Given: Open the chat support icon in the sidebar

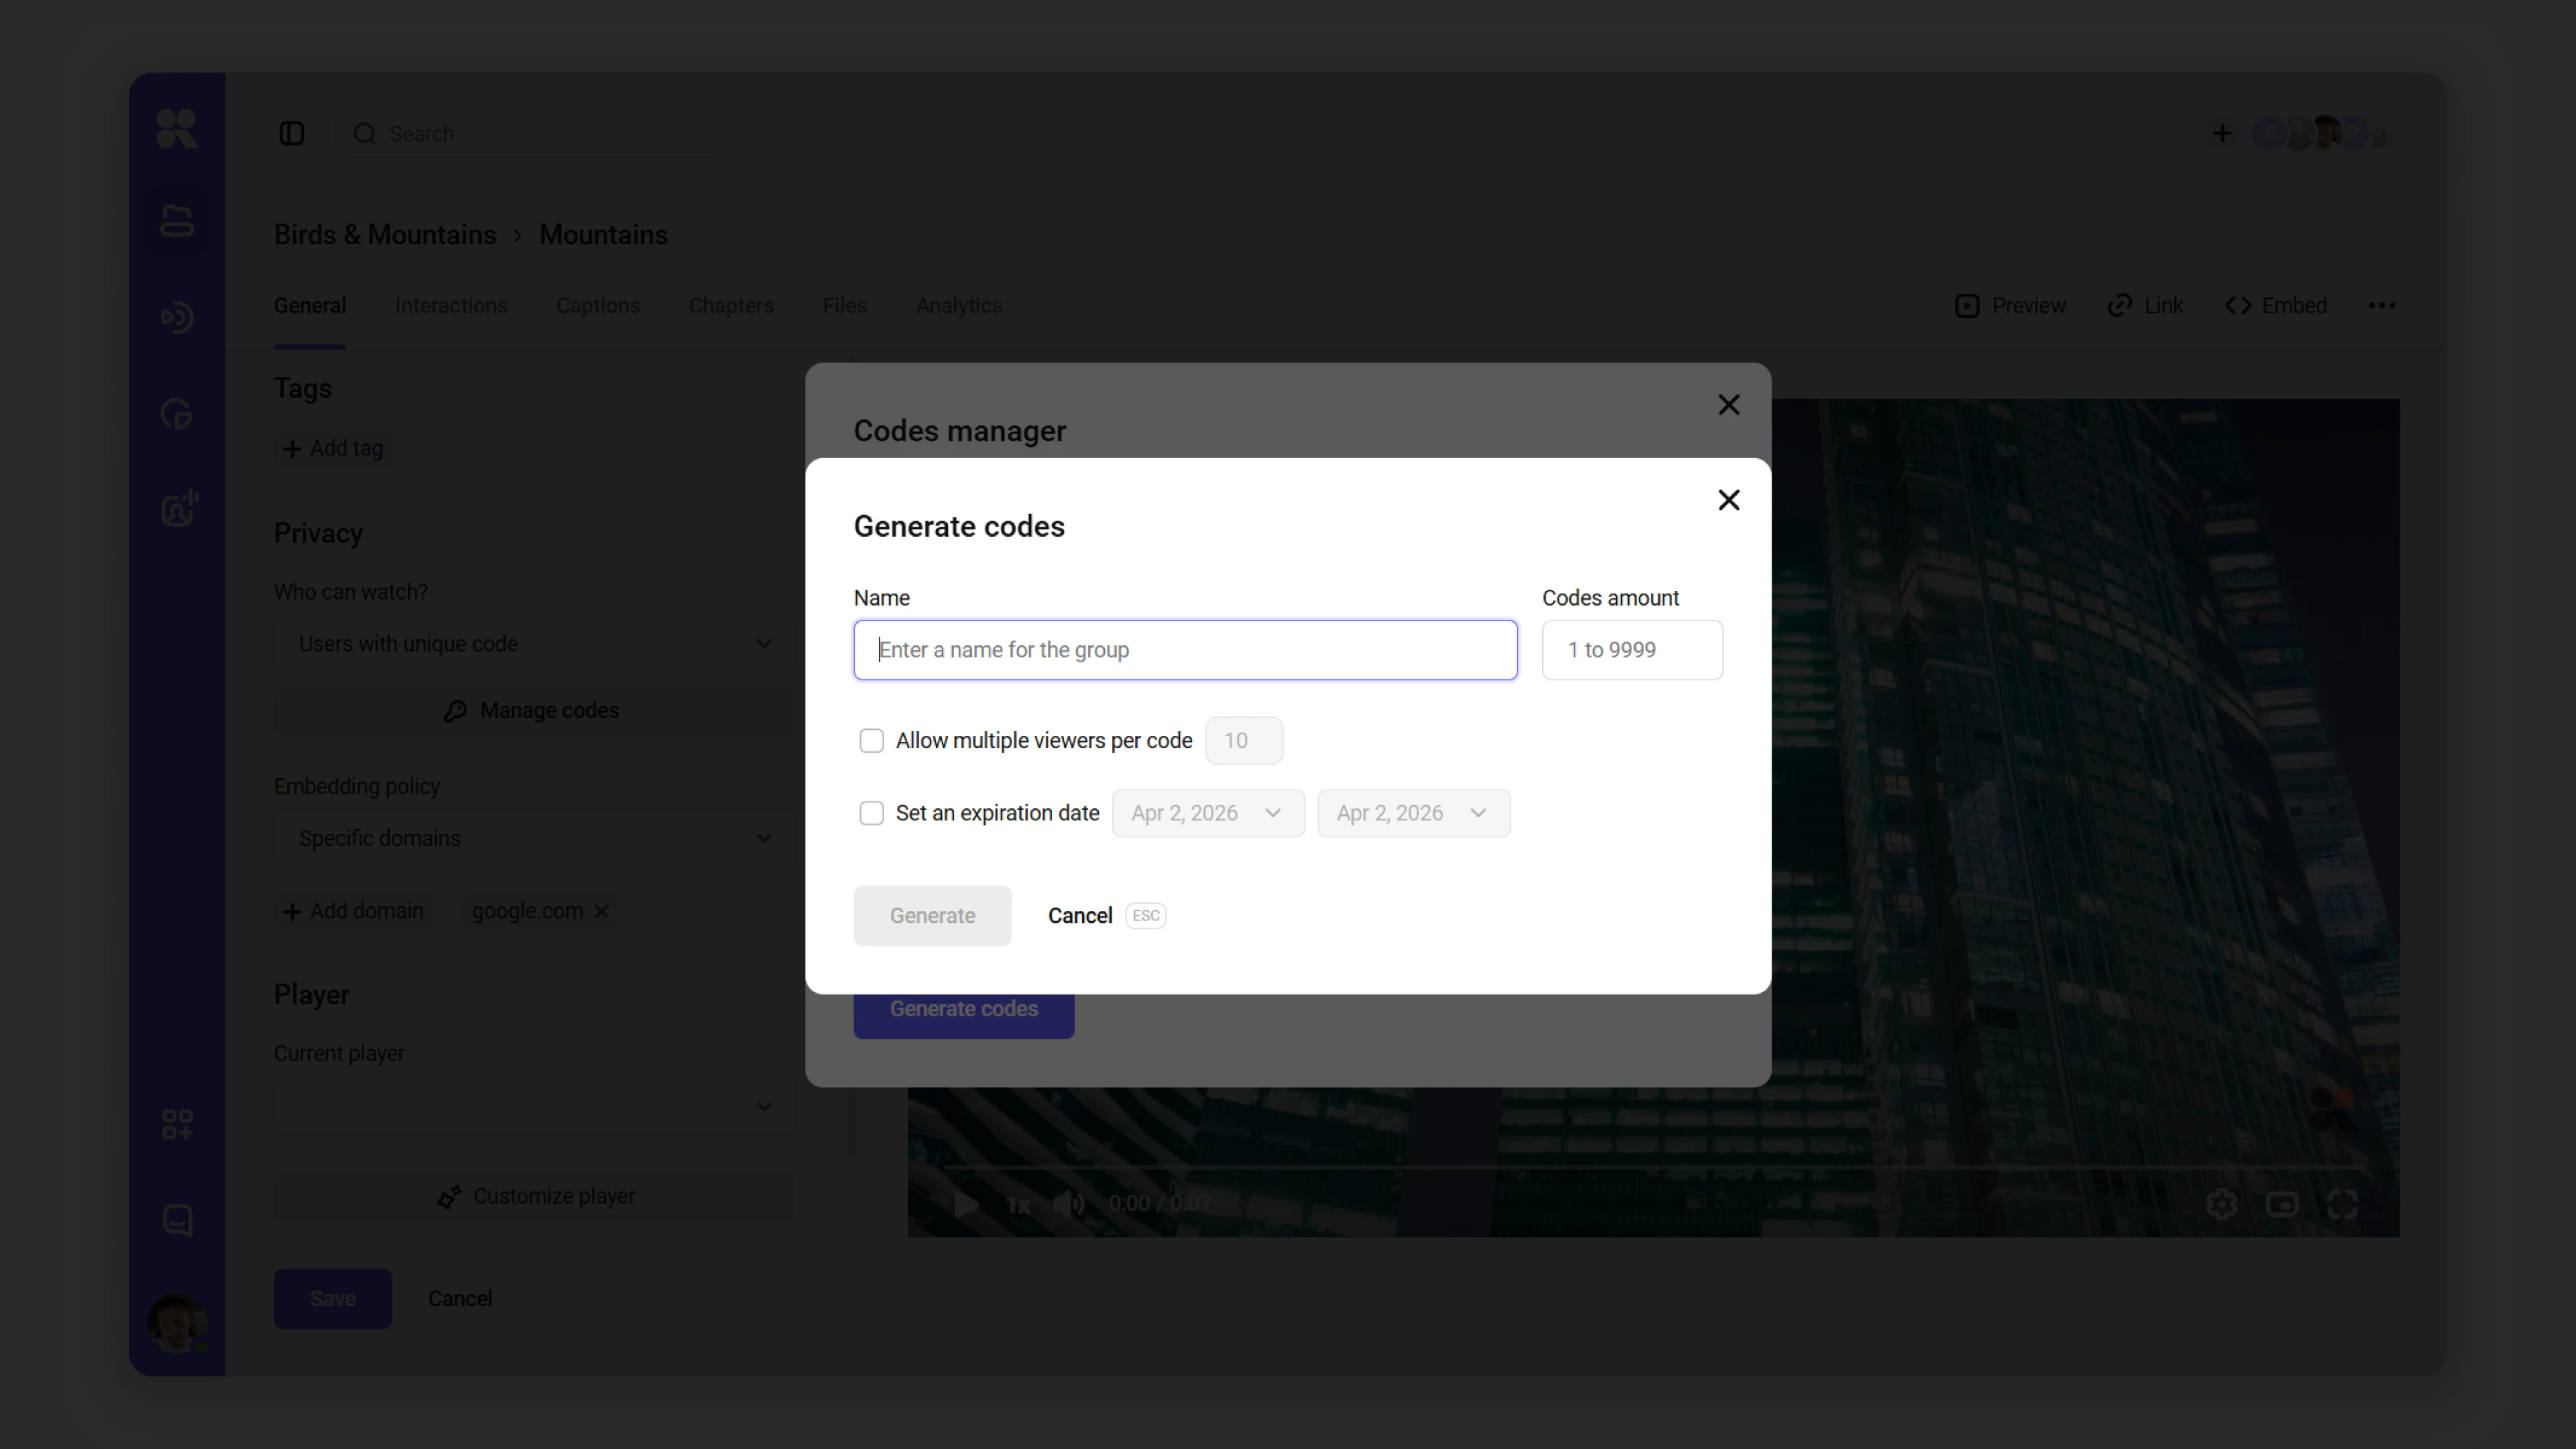Looking at the screenshot, I should (x=177, y=1220).
